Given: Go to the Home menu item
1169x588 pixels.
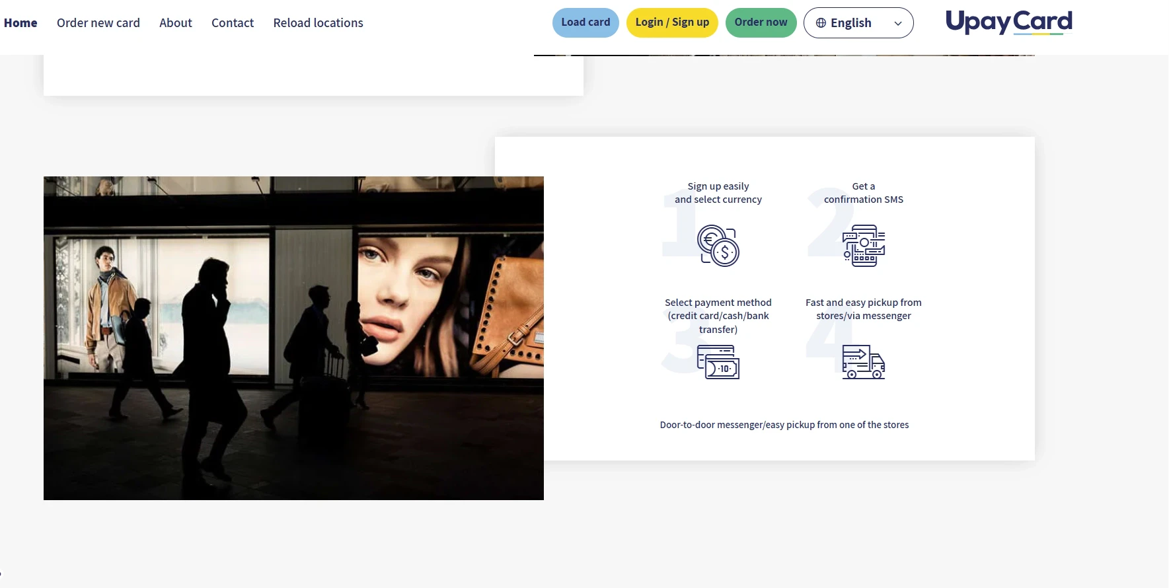Looking at the screenshot, I should point(20,23).
